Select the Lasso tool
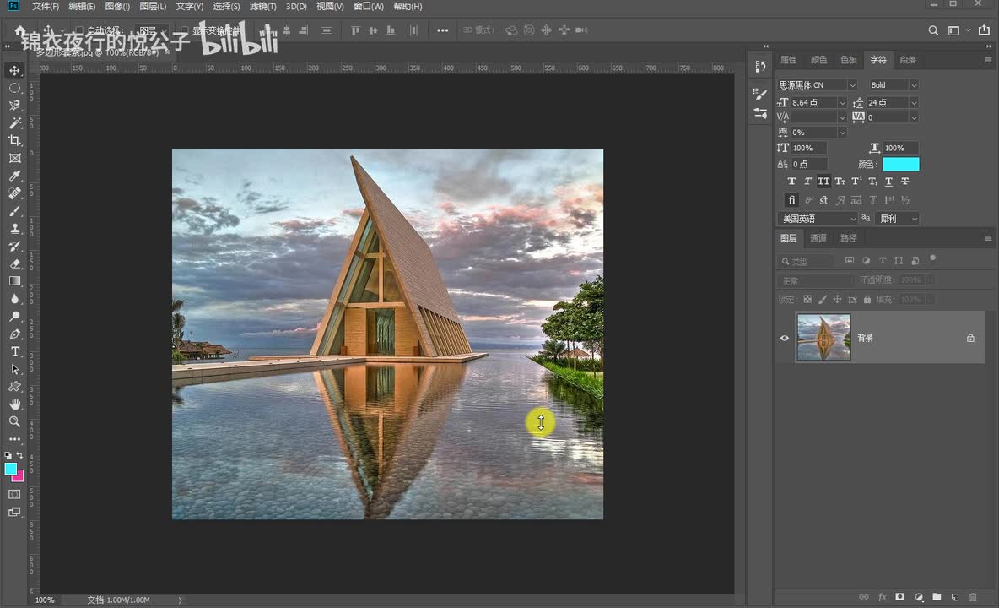This screenshot has width=999, height=608. (14, 106)
